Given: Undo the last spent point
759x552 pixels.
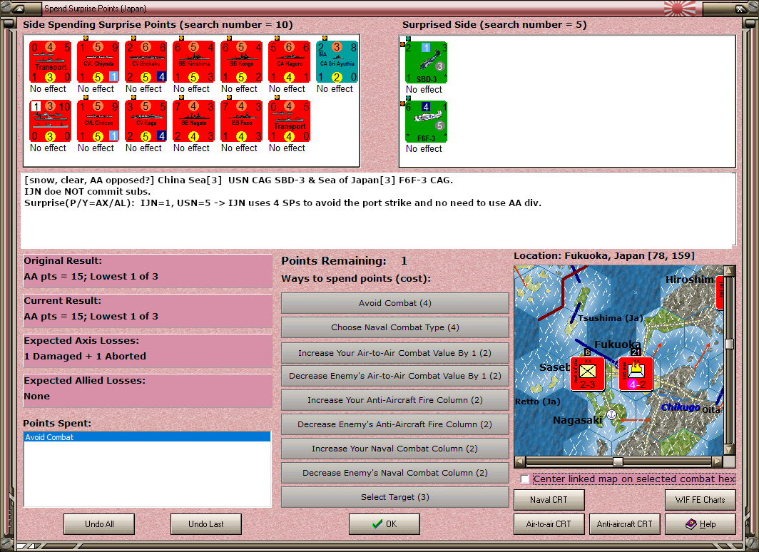Looking at the screenshot, I should (205, 524).
